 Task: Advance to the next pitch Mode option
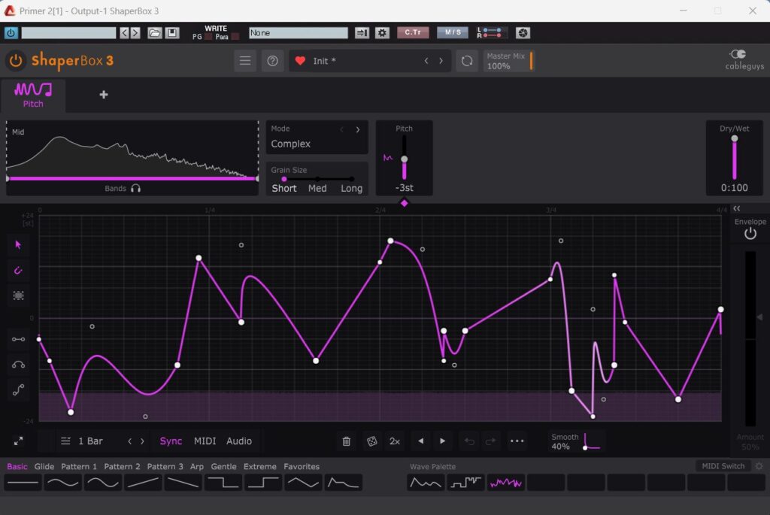(357, 129)
